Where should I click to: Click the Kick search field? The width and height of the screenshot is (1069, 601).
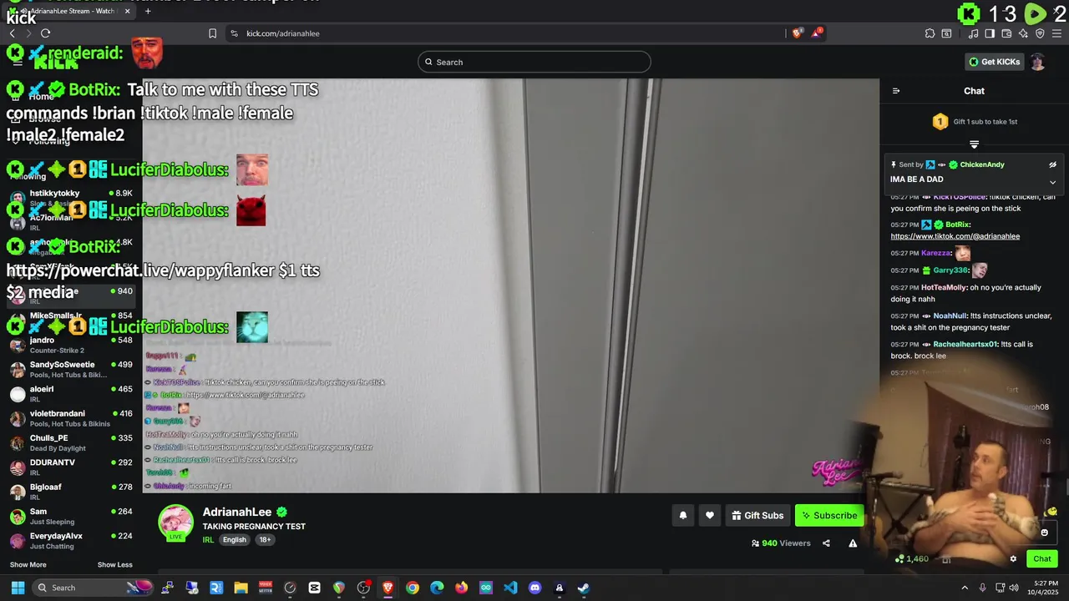[x=534, y=62]
